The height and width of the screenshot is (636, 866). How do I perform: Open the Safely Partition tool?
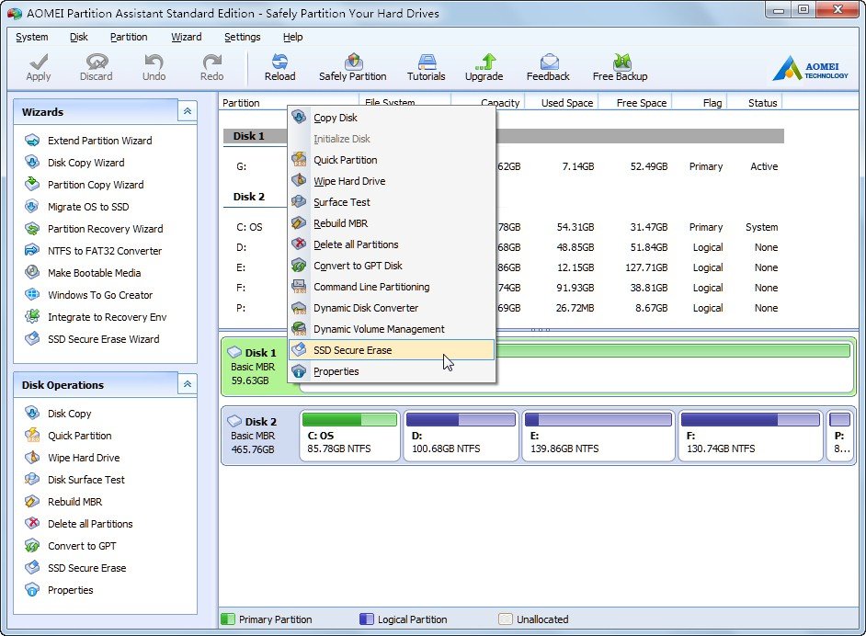pos(352,66)
